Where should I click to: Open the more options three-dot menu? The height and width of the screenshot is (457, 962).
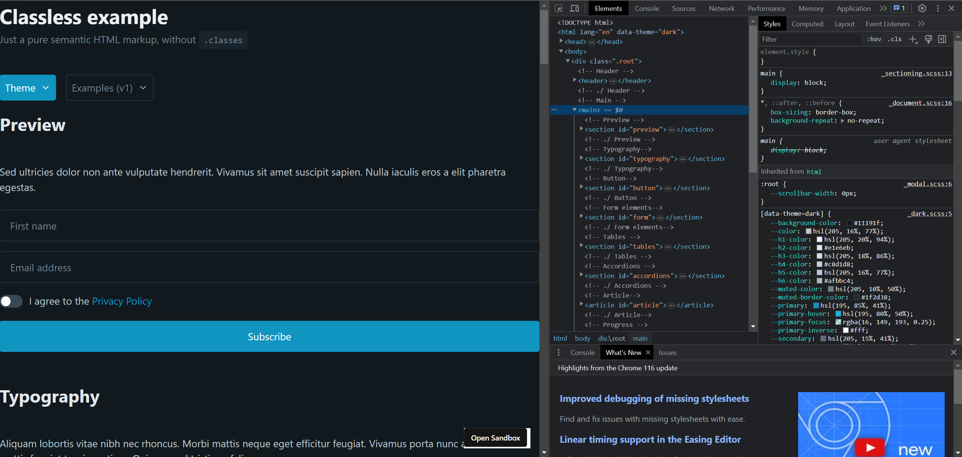coord(938,8)
